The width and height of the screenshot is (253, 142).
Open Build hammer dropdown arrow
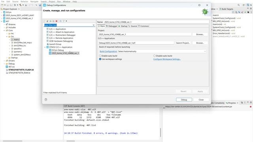point(23,5)
